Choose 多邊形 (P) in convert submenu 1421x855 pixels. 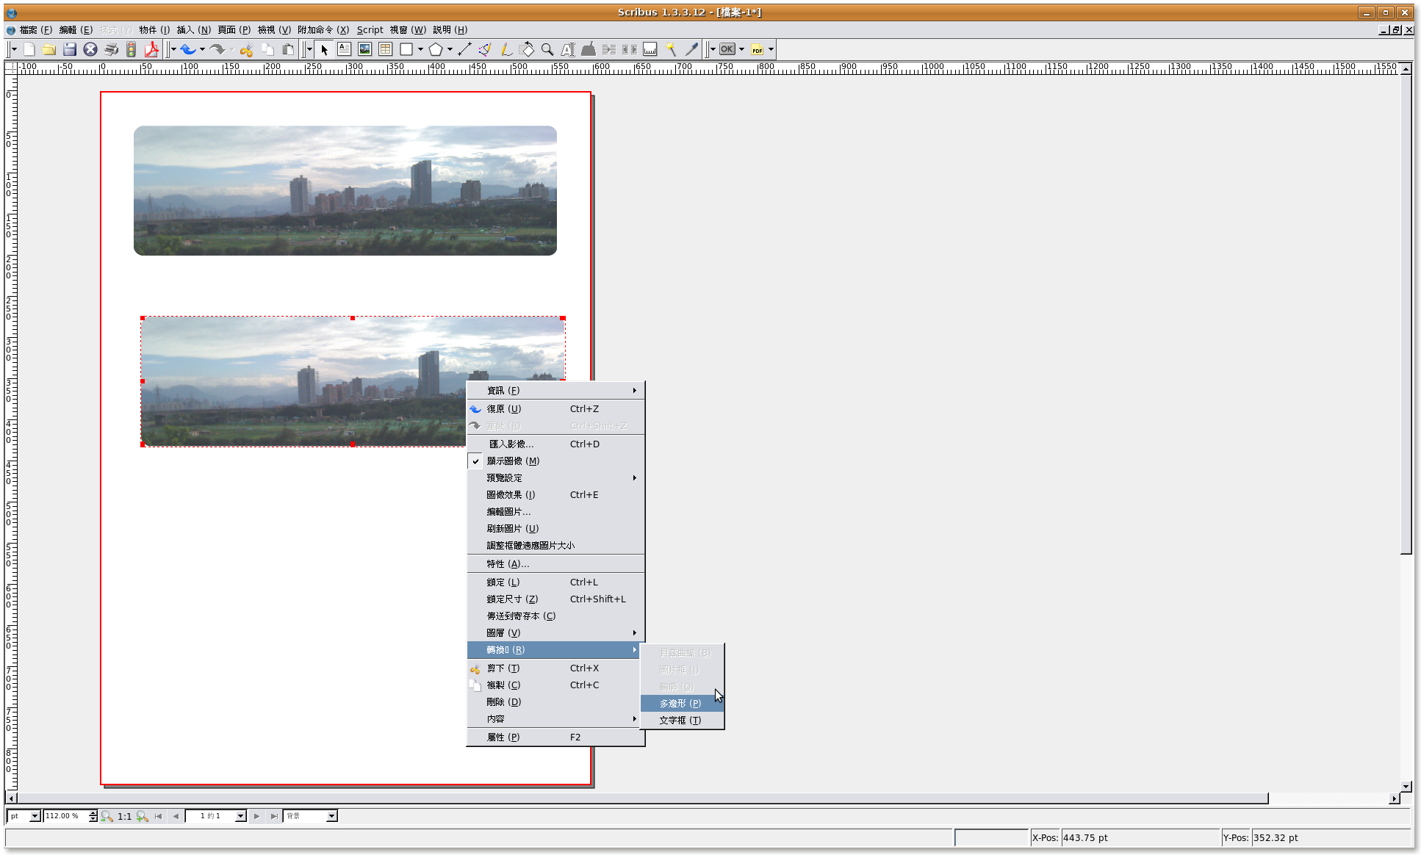(x=680, y=703)
